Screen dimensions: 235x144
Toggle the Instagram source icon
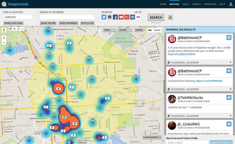110,17
